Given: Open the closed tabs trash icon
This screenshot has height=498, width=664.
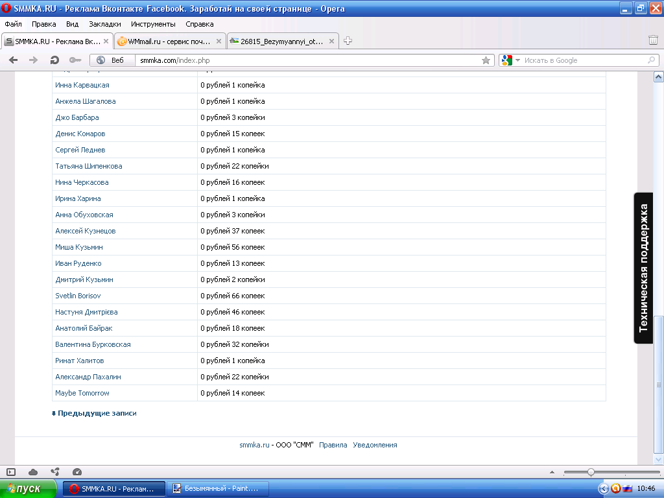Looking at the screenshot, I should 653,40.
